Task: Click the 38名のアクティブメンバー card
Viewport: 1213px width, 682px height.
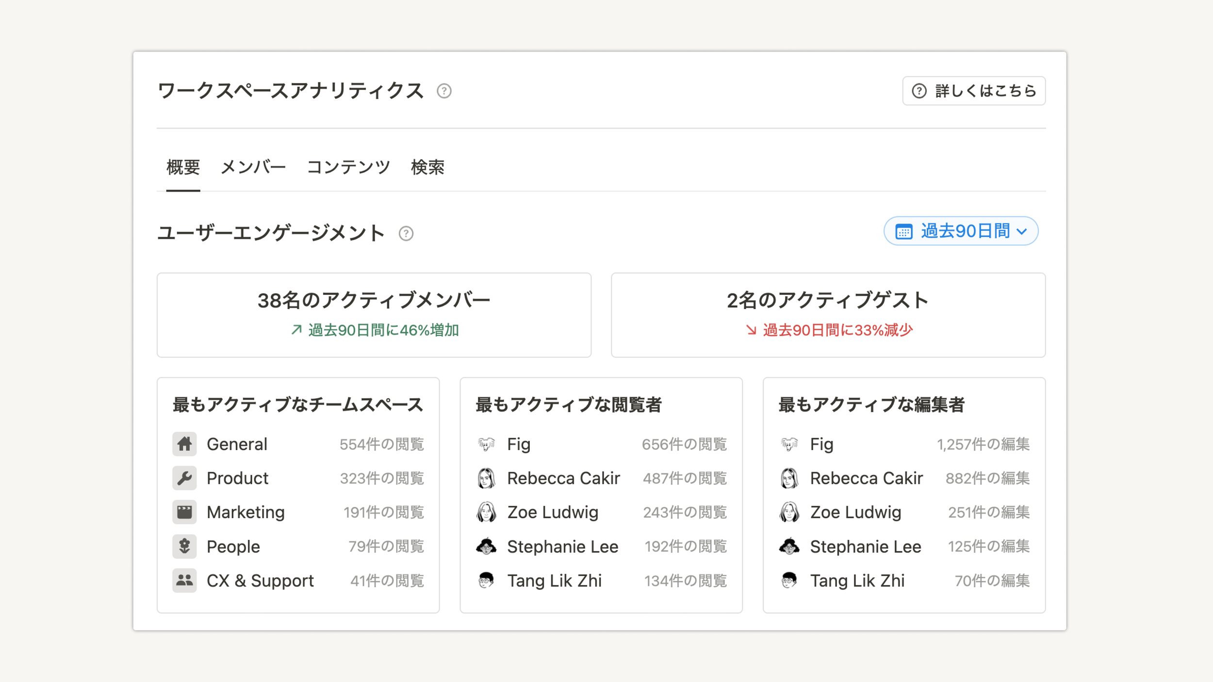Action: (374, 315)
